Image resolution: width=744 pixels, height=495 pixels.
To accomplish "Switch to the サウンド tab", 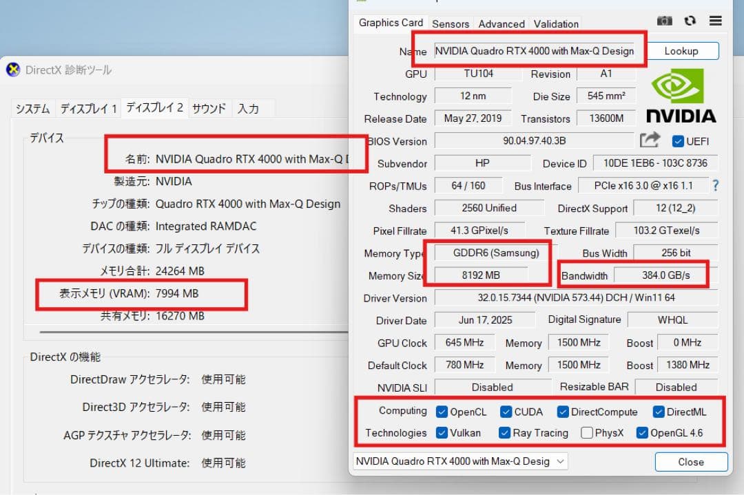I will [x=209, y=107].
